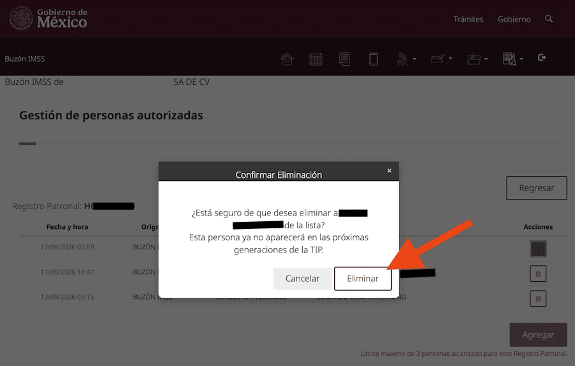Image resolution: width=575 pixels, height=366 pixels.
Task: Select the mobile phone icon in toolbar
Action: tap(373, 59)
